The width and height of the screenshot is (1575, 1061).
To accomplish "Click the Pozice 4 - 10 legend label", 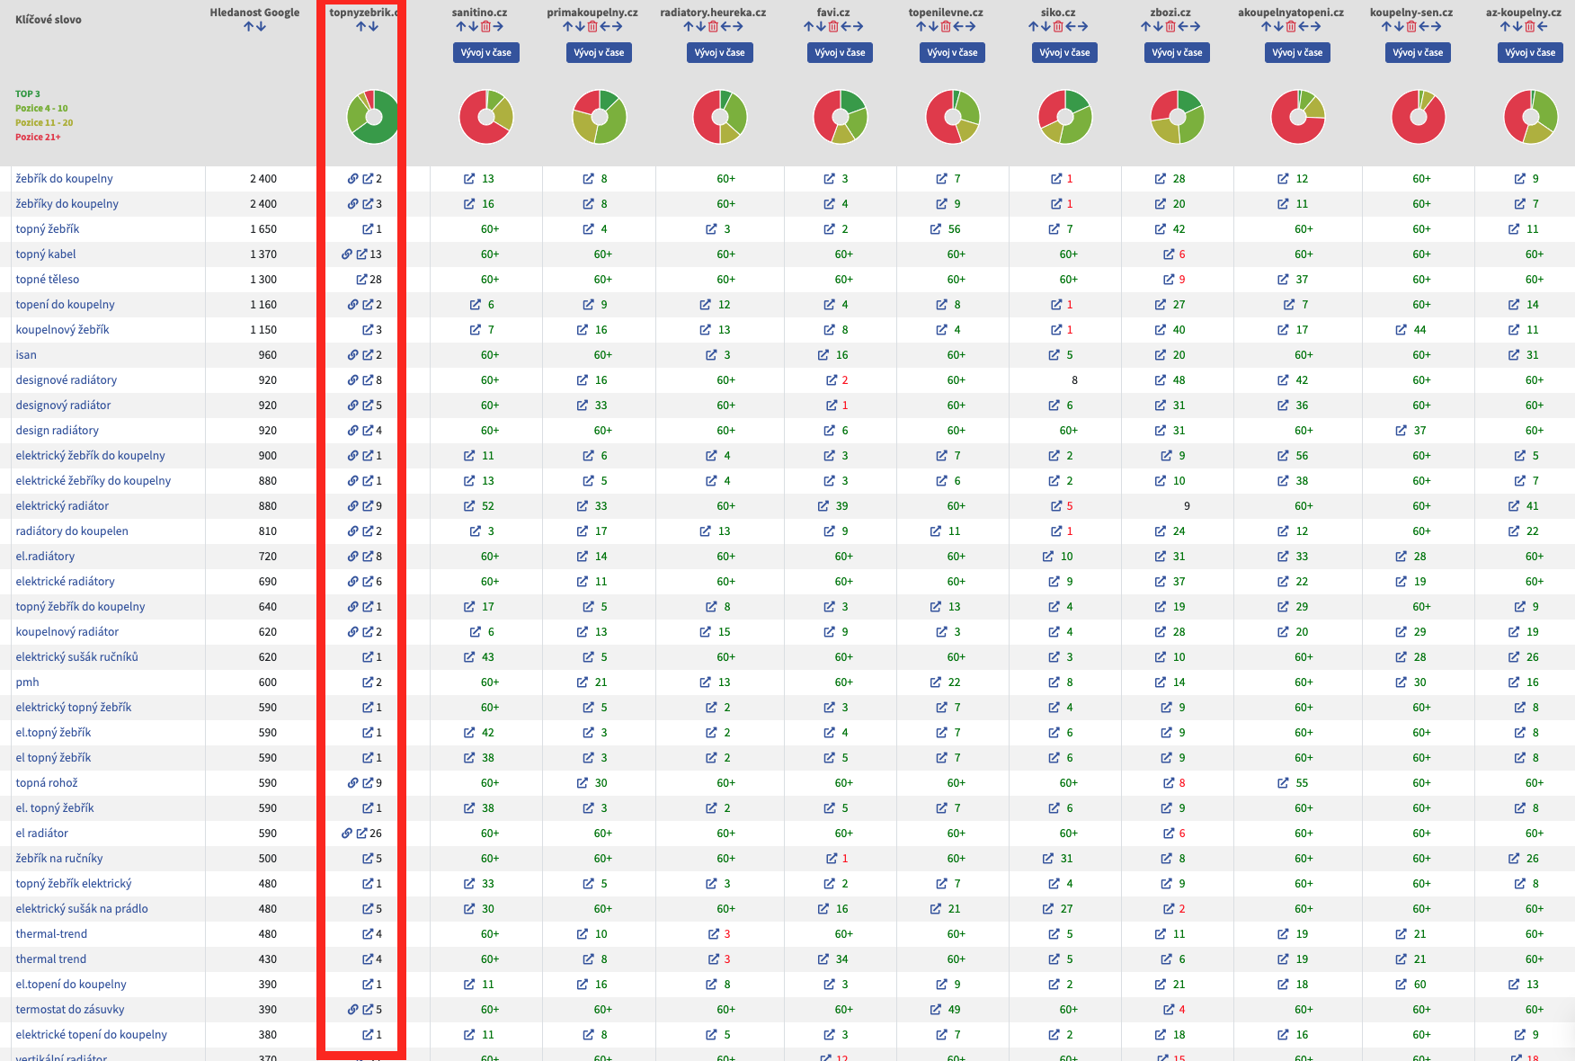I will 41,109.
